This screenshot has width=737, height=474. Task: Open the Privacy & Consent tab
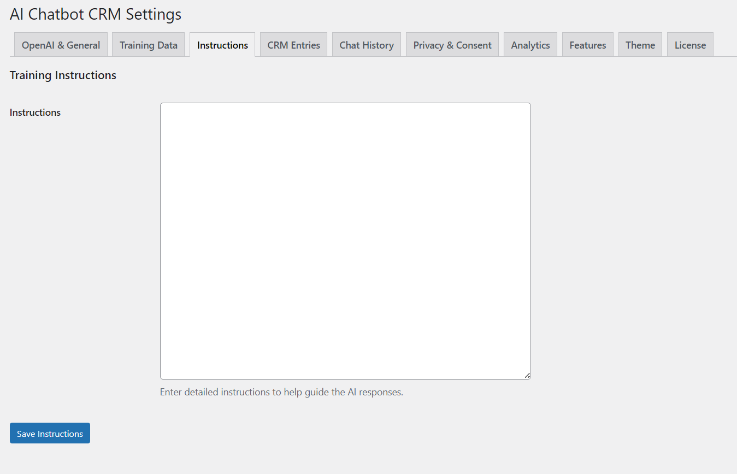tap(452, 45)
